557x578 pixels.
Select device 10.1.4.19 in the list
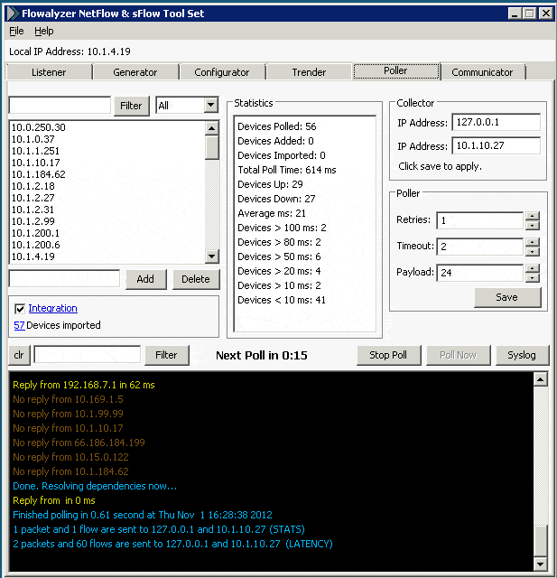[107, 256]
